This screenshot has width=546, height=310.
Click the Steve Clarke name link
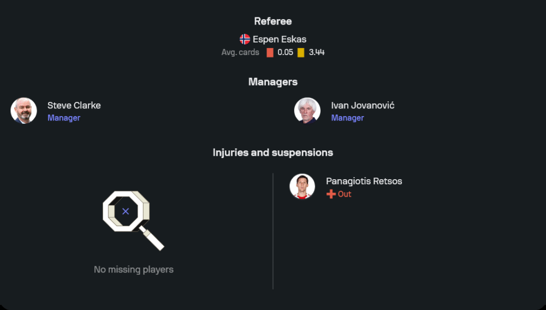coord(74,105)
